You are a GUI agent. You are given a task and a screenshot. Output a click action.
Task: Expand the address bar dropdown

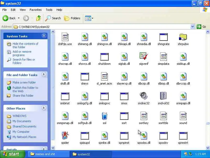coord(192,27)
